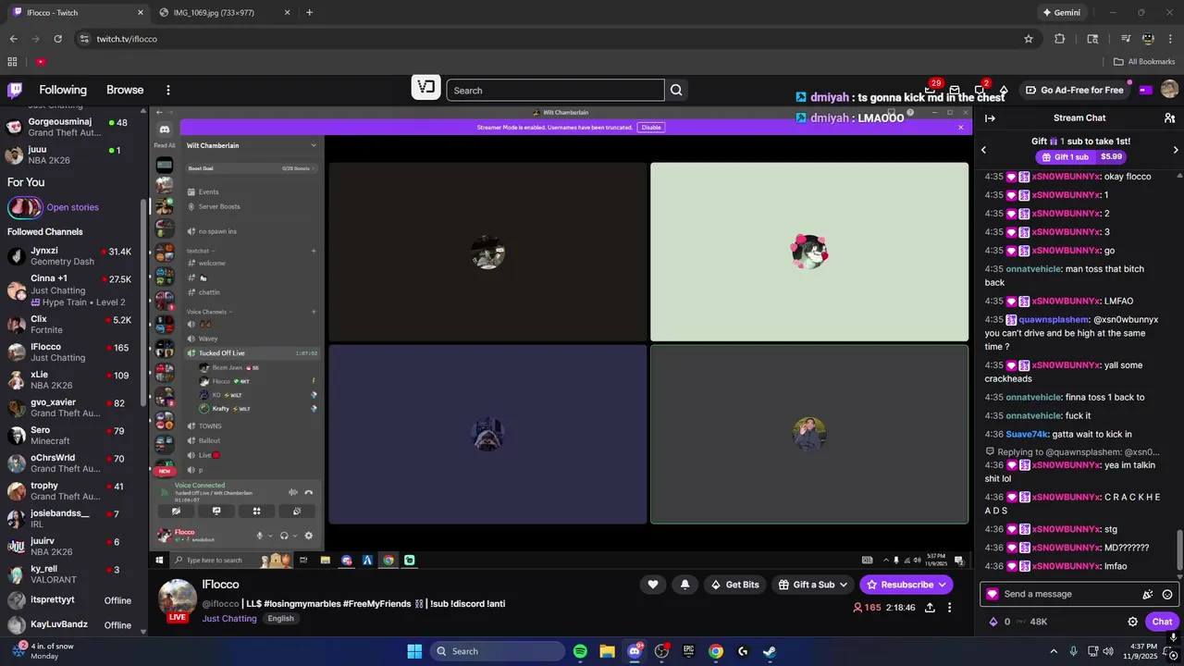Open the chat community users list icon

coord(1169,118)
